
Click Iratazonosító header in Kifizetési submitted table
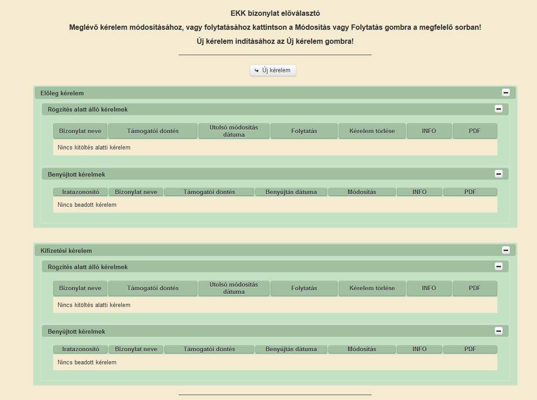click(80, 349)
